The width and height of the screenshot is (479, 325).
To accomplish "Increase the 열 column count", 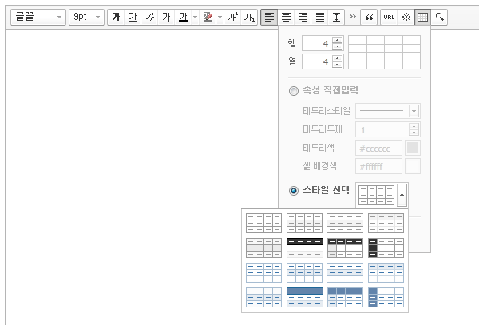I will [x=337, y=58].
